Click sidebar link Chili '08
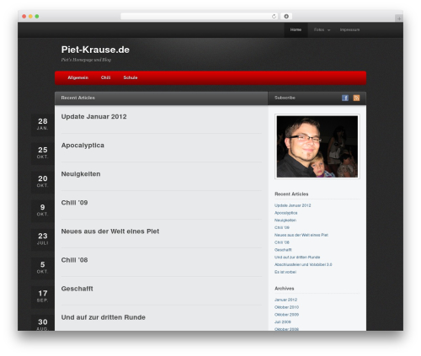Viewport: 421px width, 356px height. pos(282,242)
